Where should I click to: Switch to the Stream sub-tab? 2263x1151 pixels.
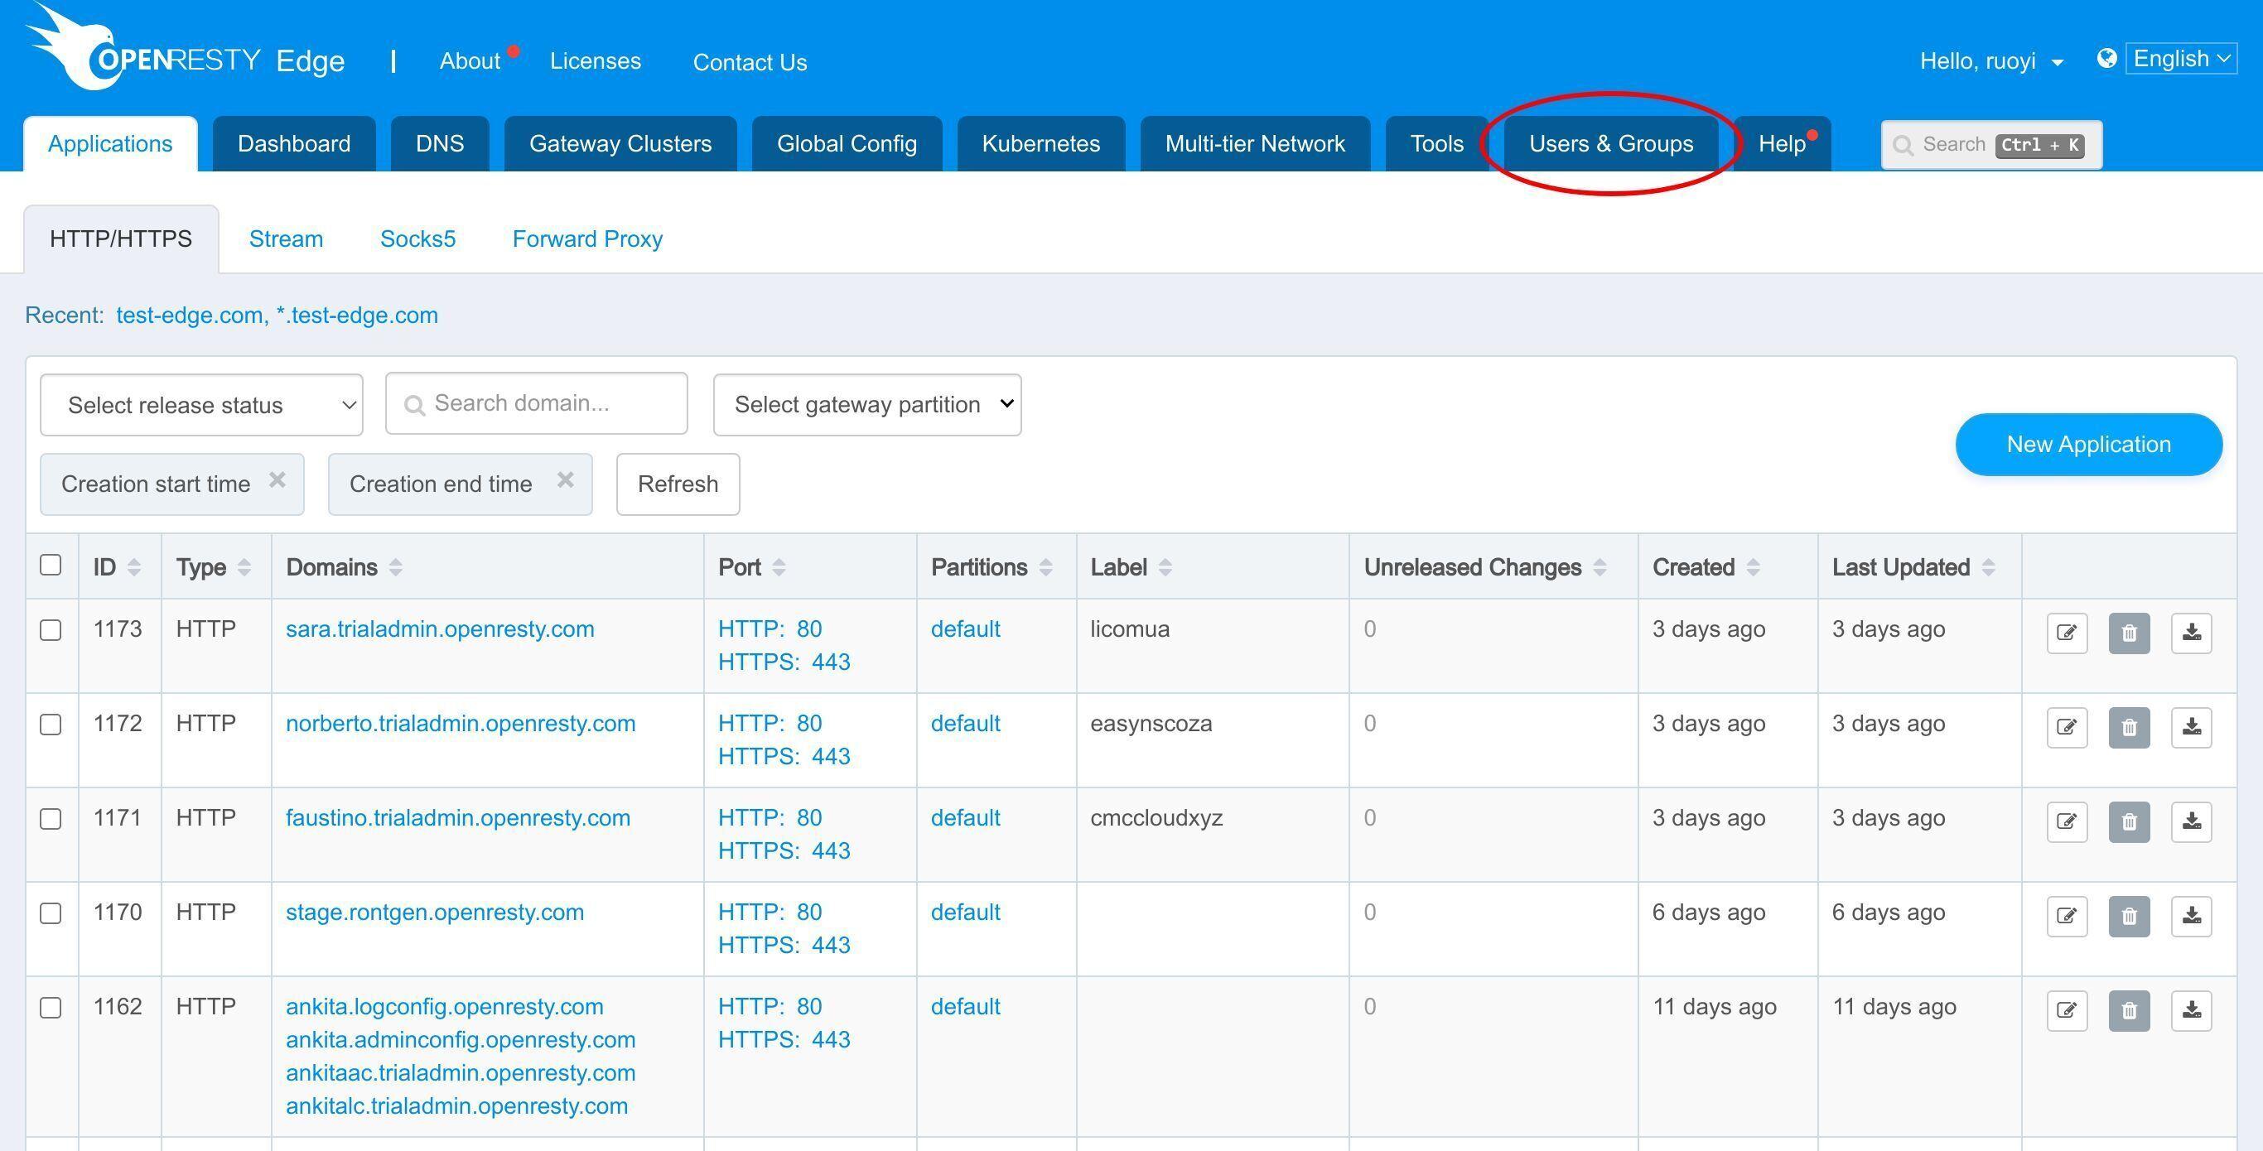(286, 238)
